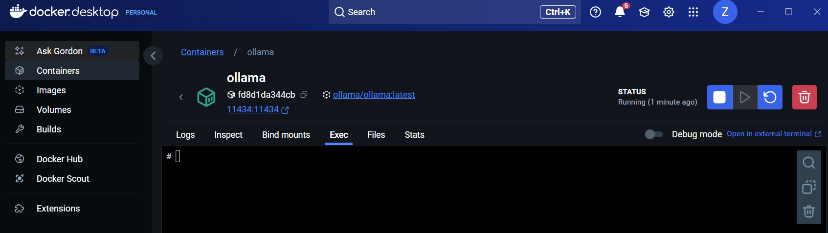
Task: Open Extensions in the sidebar
Action: coord(72,208)
